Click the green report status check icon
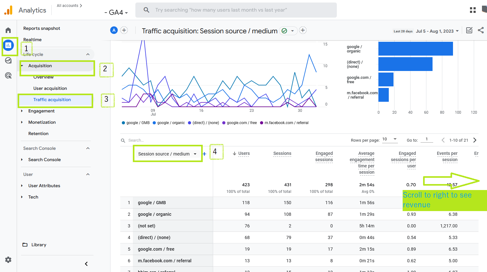This screenshot has height=272, width=487. pos(284,31)
